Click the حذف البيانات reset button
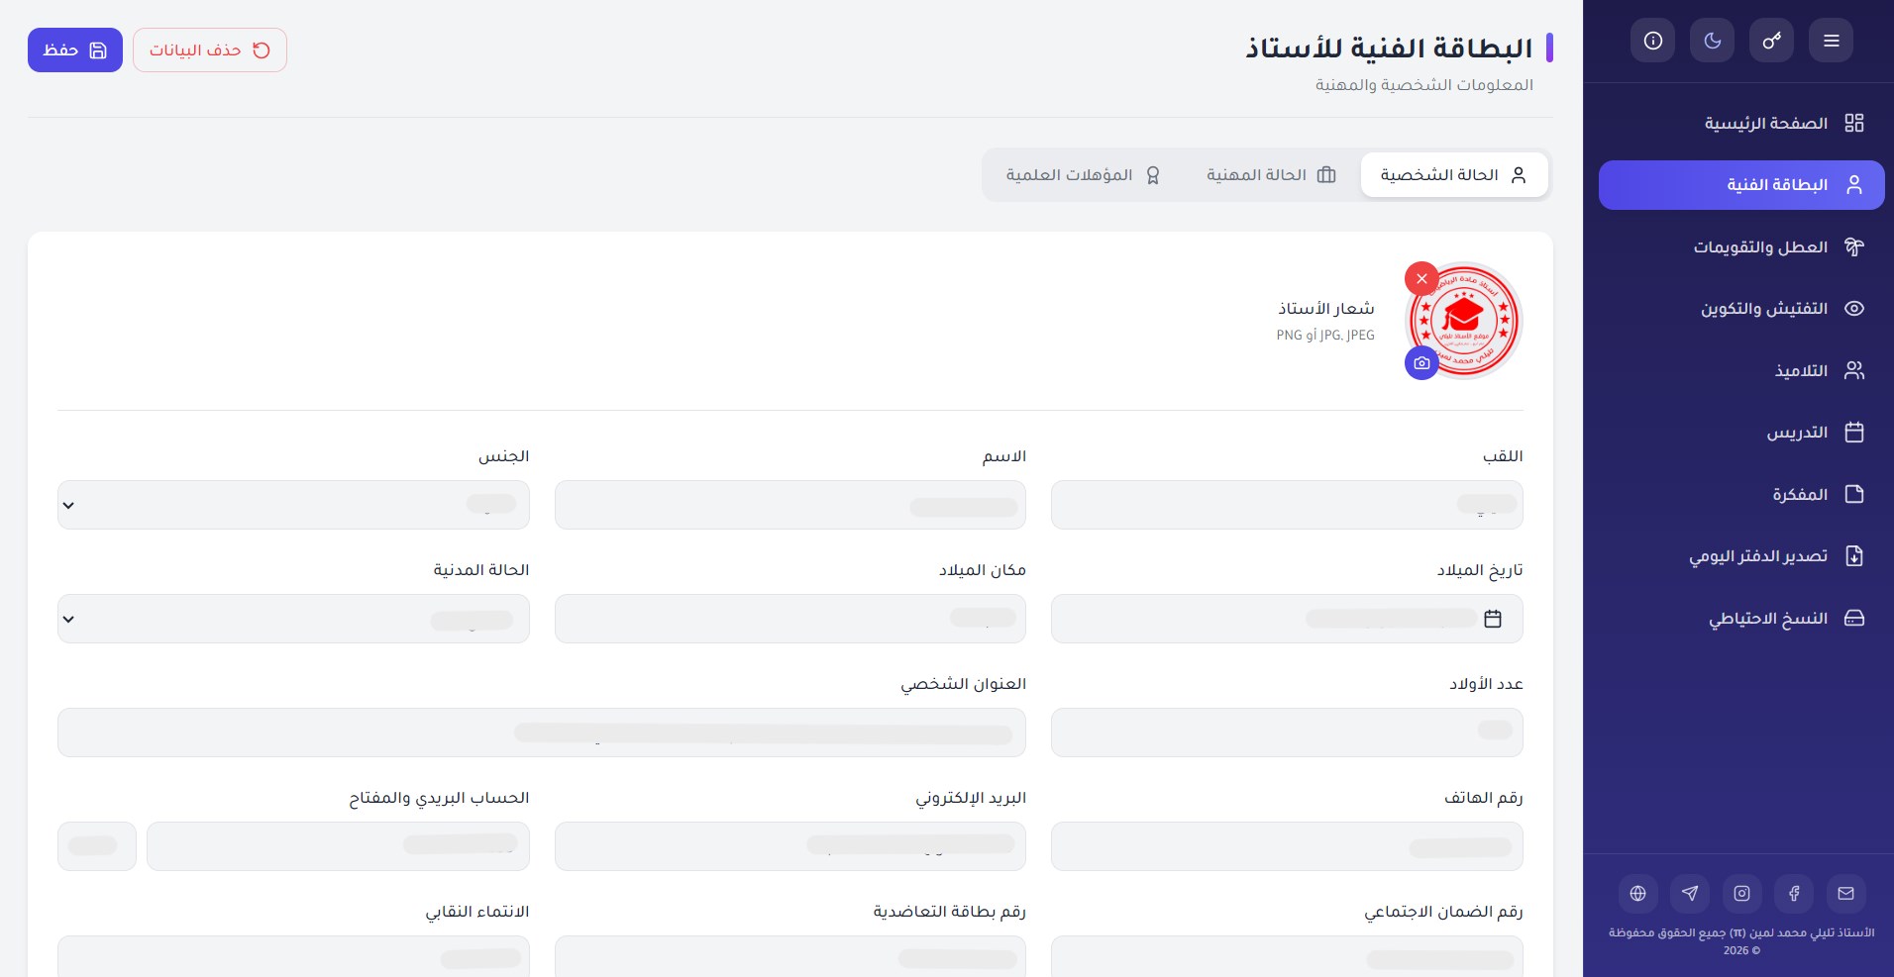 pyautogui.click(x=210, y=50)
